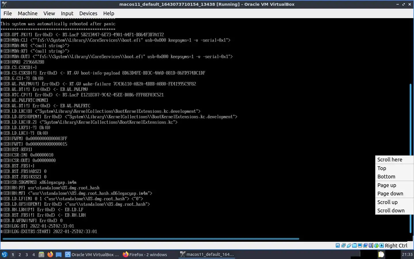Click the display monitor status icon
Image resolution: width=414 pixels, height=259 pixels.
pos(360,245)
